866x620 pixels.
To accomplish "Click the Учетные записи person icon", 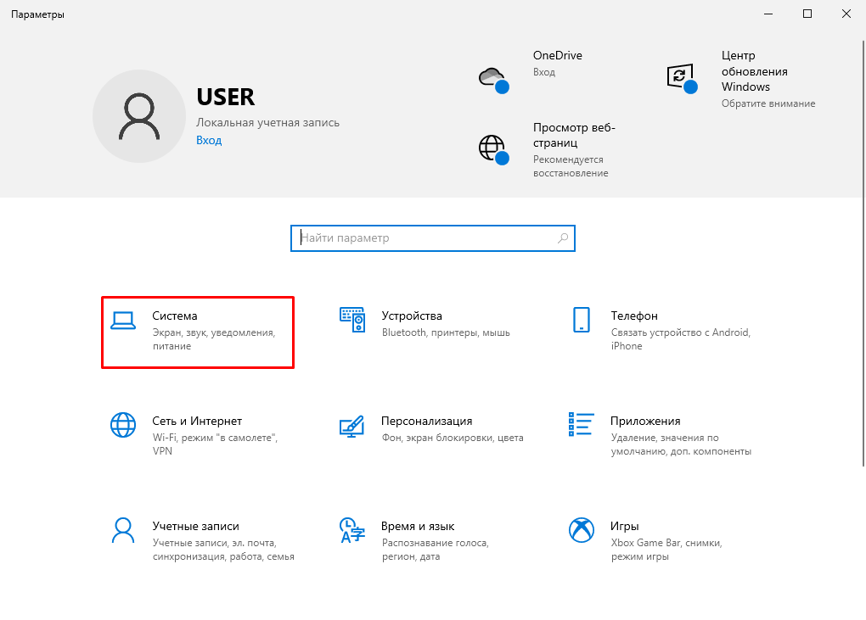I will click(122, 530).
